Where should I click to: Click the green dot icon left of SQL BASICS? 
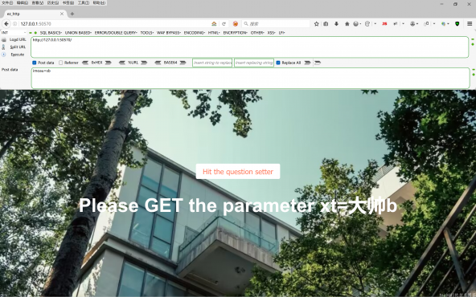click(35, 33)
